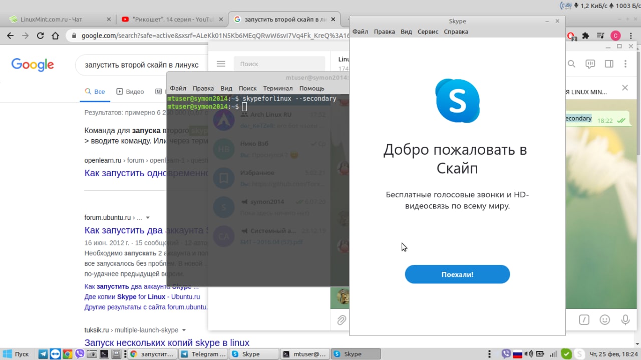Click Telegram bot commands slash icon
Image resolution: width=641 pixels, height=360 pixels.
[584, 319]
